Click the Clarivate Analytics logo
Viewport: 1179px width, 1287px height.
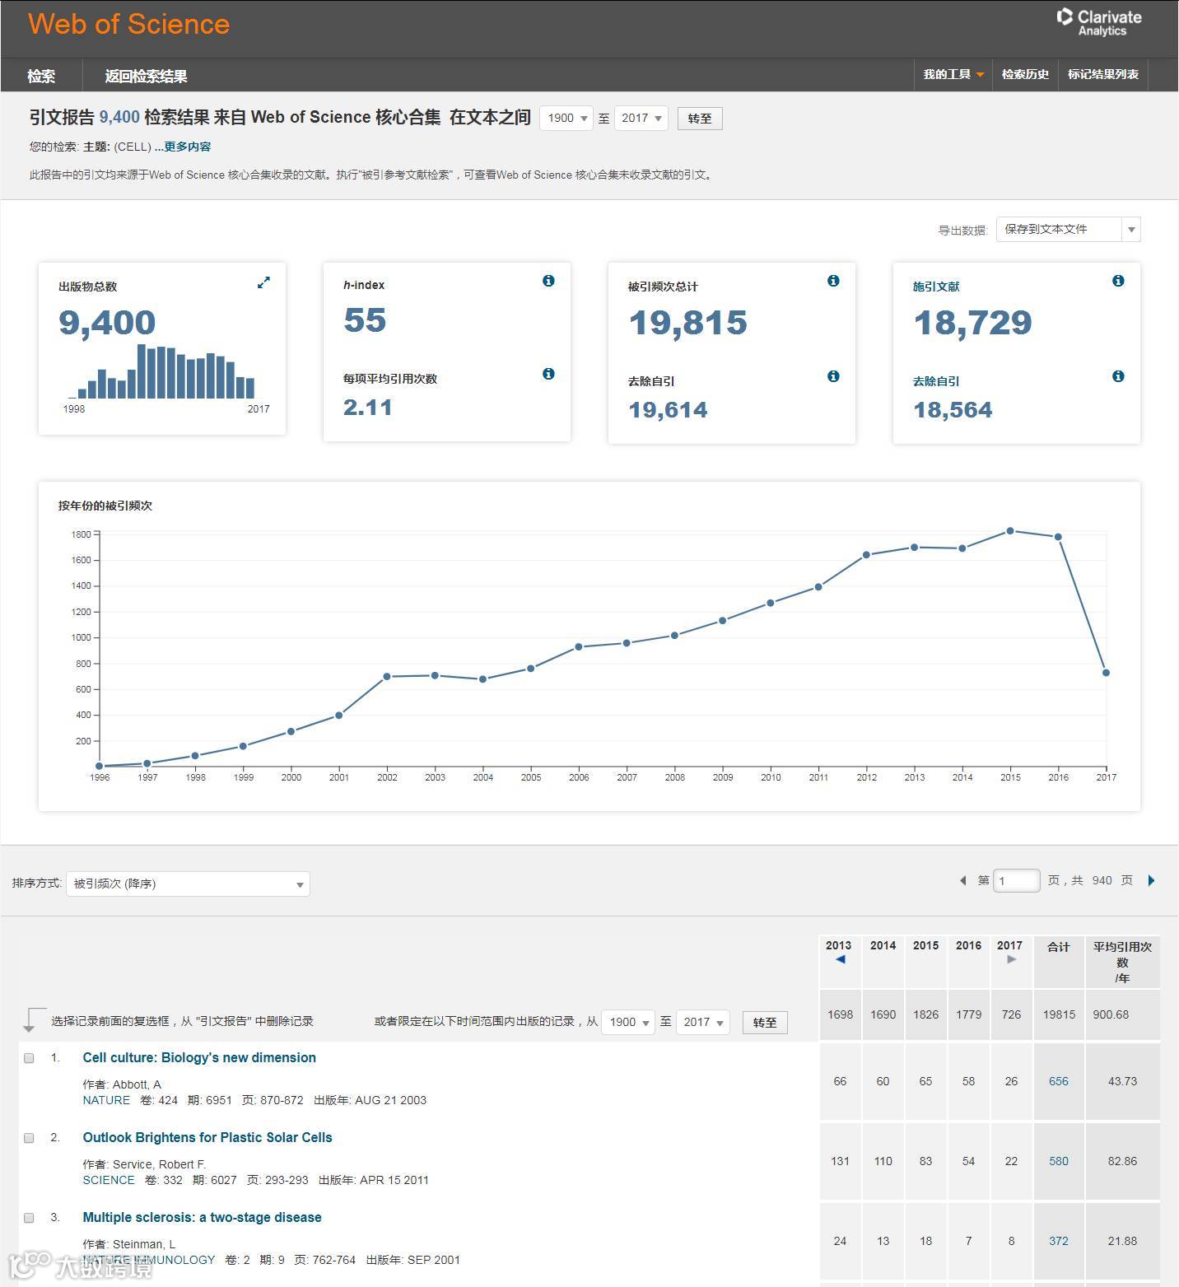coord(1099,22)
